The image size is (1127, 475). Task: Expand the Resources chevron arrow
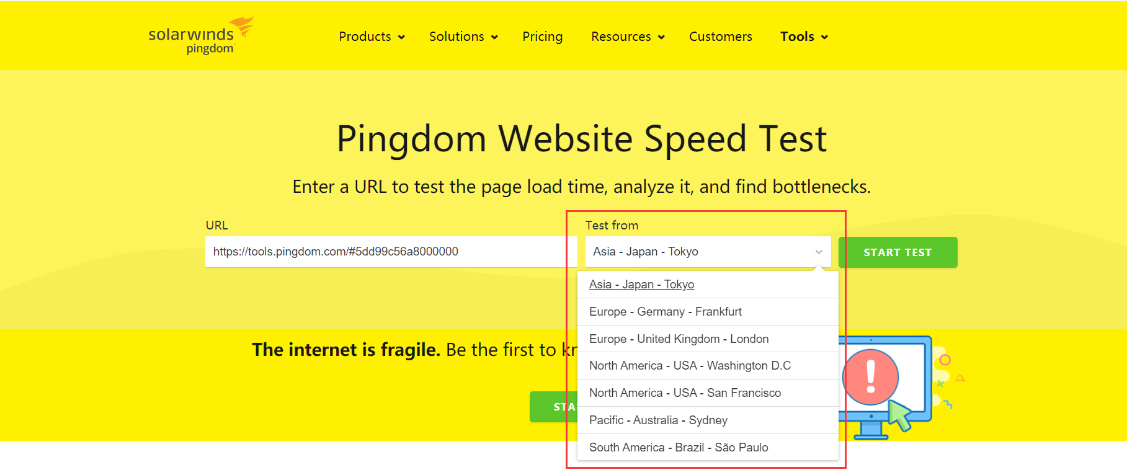tap(661, 37)
